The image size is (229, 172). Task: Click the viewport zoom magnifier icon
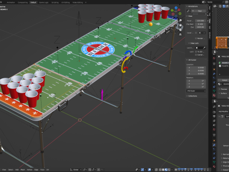[180, 21]
